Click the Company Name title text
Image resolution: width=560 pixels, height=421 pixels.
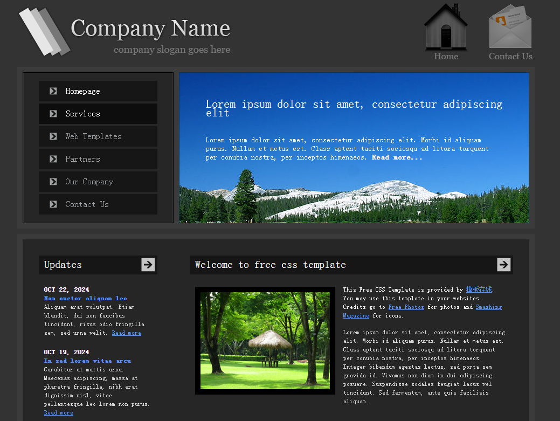tap(150, 29)
